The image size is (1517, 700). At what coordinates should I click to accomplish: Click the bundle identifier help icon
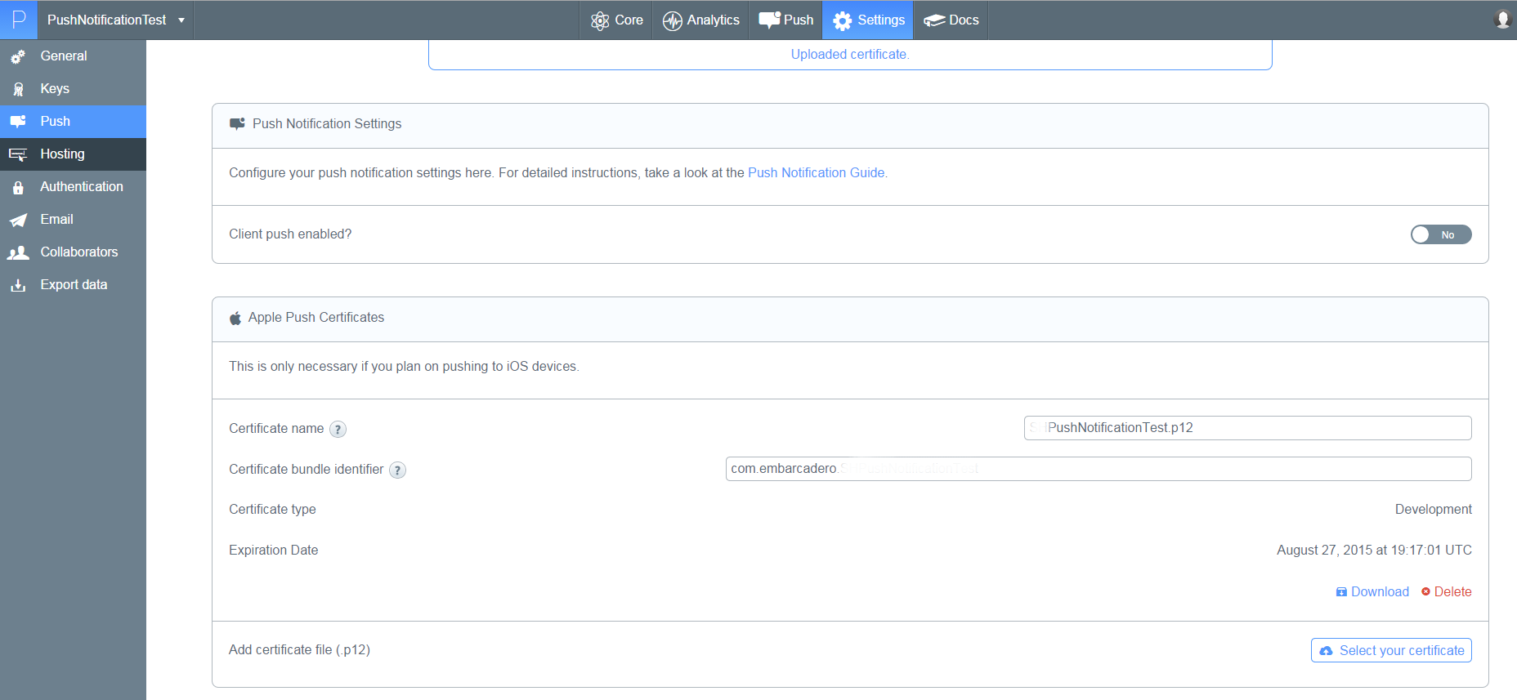click(397, 470)
